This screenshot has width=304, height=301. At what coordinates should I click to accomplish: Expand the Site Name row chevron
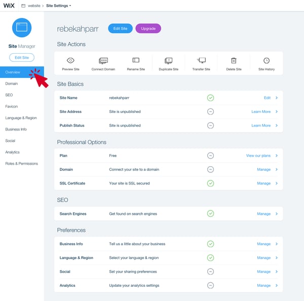tap(277, 98)
